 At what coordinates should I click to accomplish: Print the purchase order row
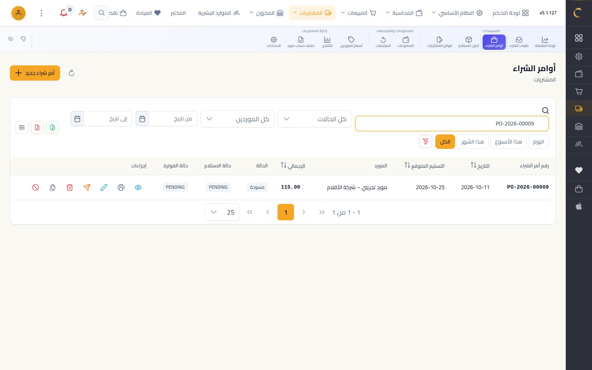121,187
